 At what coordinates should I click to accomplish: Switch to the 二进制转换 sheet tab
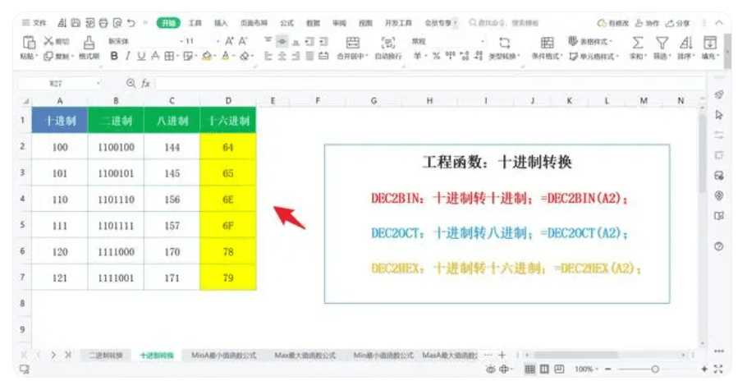[106, 356]
